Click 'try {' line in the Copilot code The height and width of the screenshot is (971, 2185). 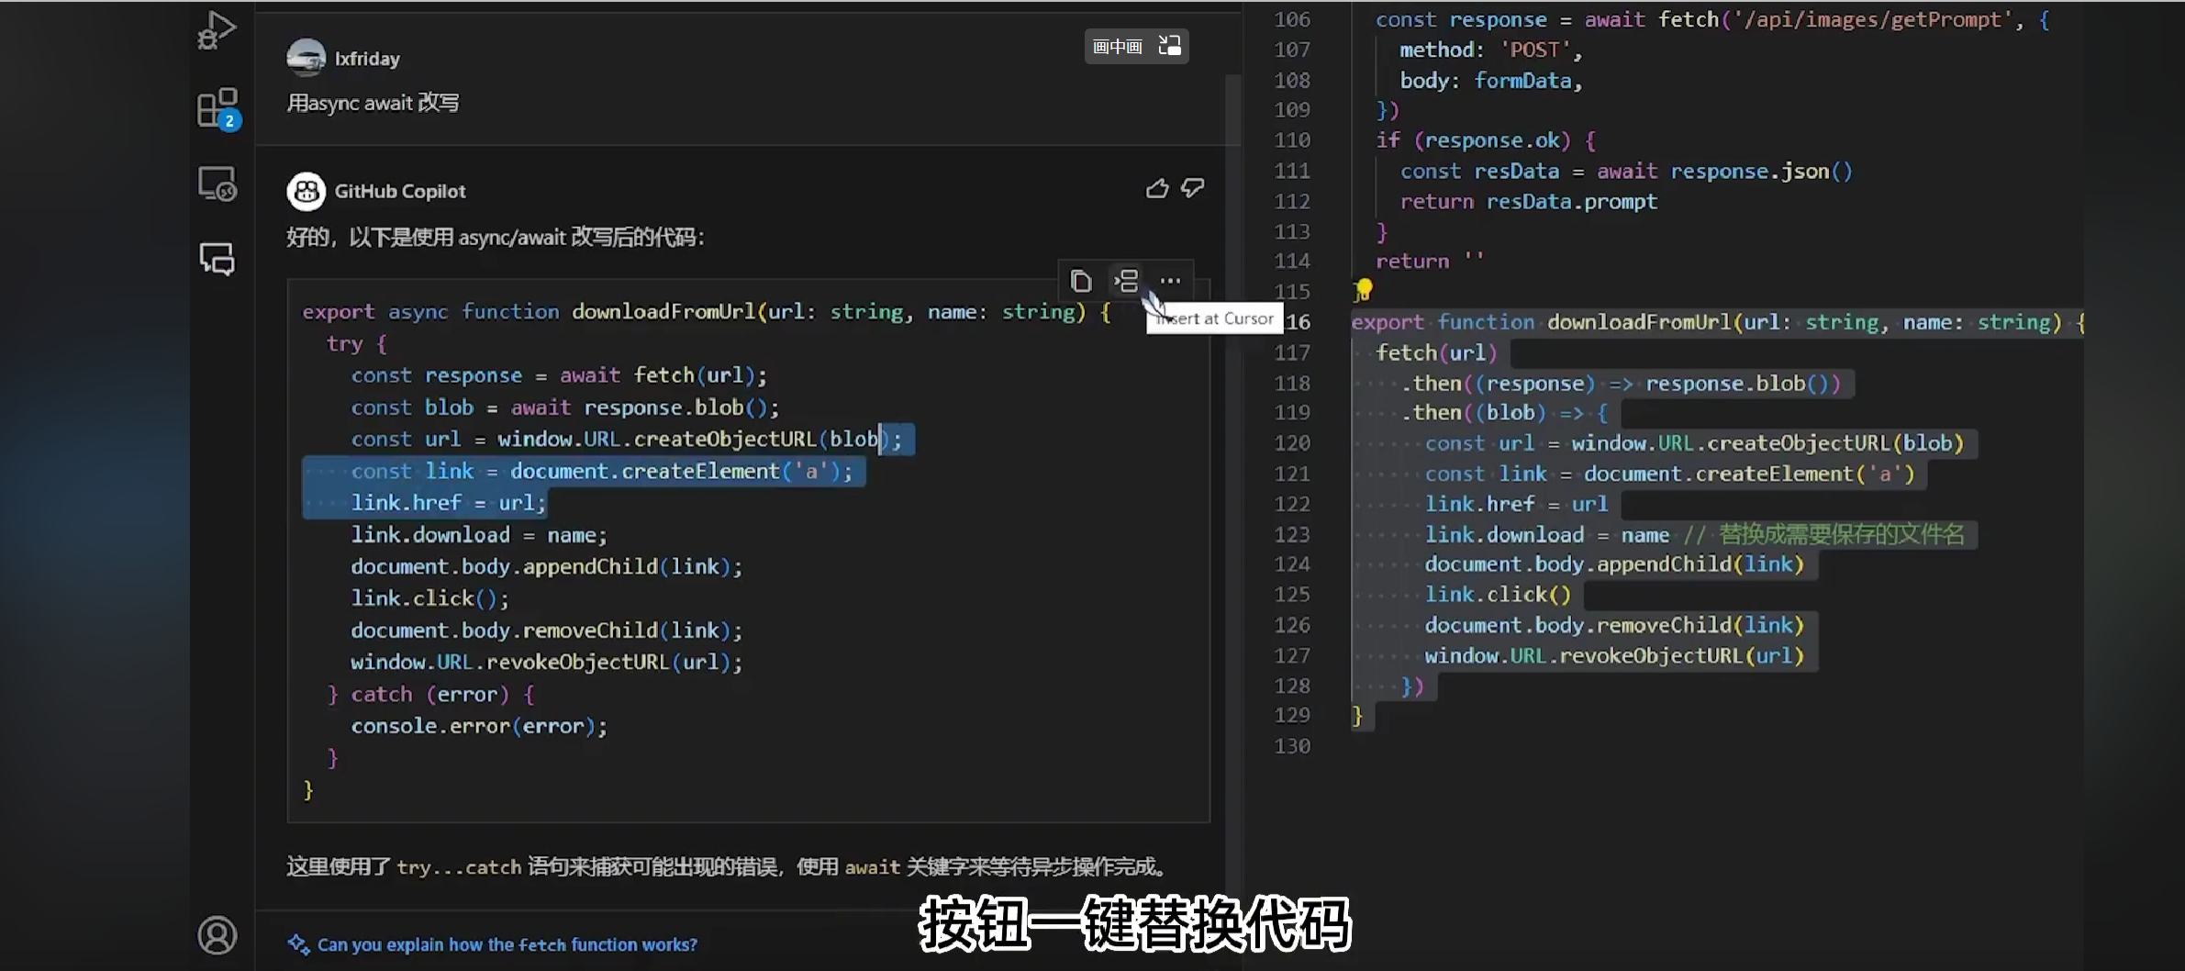[x=356, y=343]
